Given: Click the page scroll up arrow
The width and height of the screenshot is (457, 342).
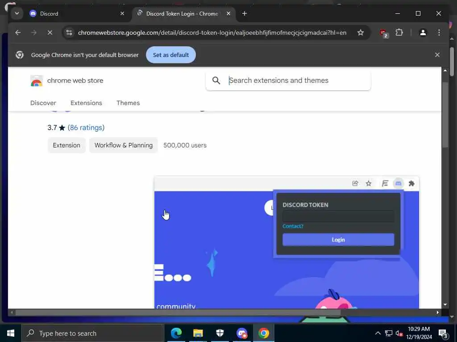Looking at the screenshot, I should [x=445, y=70].
